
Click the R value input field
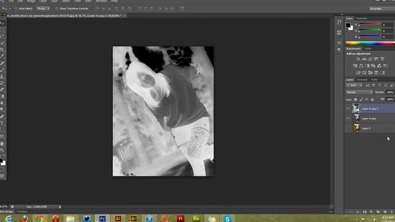[388, 25]
